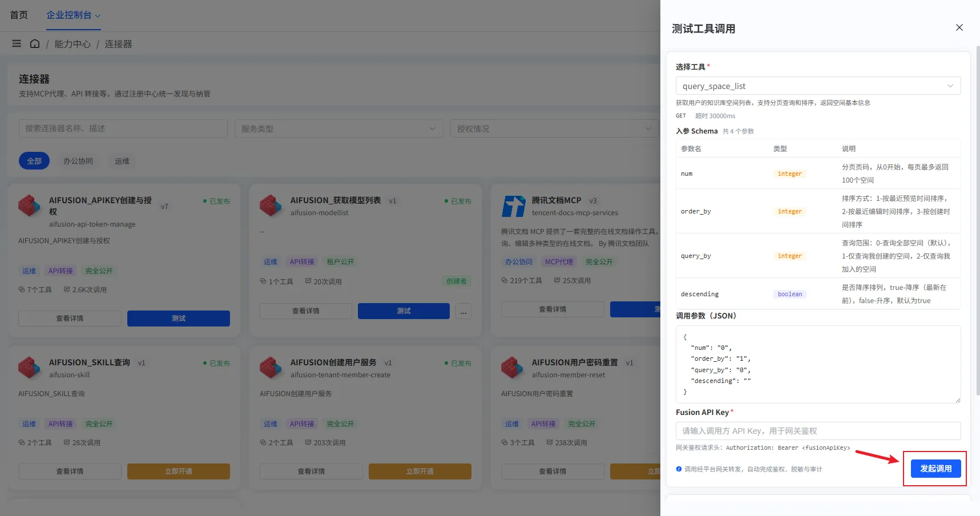Image resolution: width=980 pixels, height=516 pixels.
Task: Click the descending parameter name cell
Action: (x=700, y=294)
